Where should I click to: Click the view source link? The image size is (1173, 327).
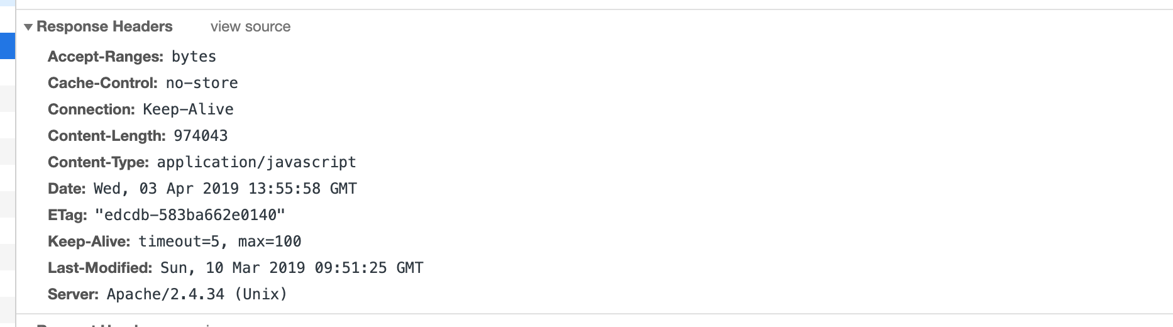(x=250, y=27)
